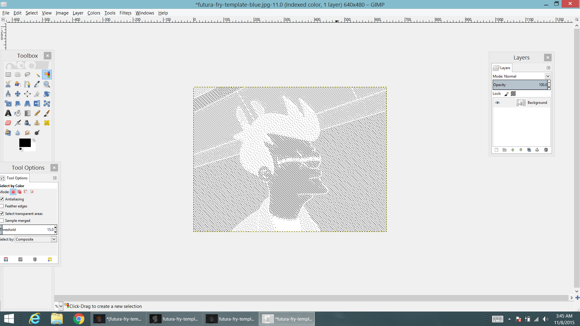Select the Ink tool
The height and width of the screenshot is (326, 580).
coord(27,123)
